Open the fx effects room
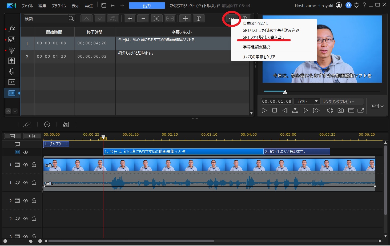The image size is (390, 246). [12, 29]
